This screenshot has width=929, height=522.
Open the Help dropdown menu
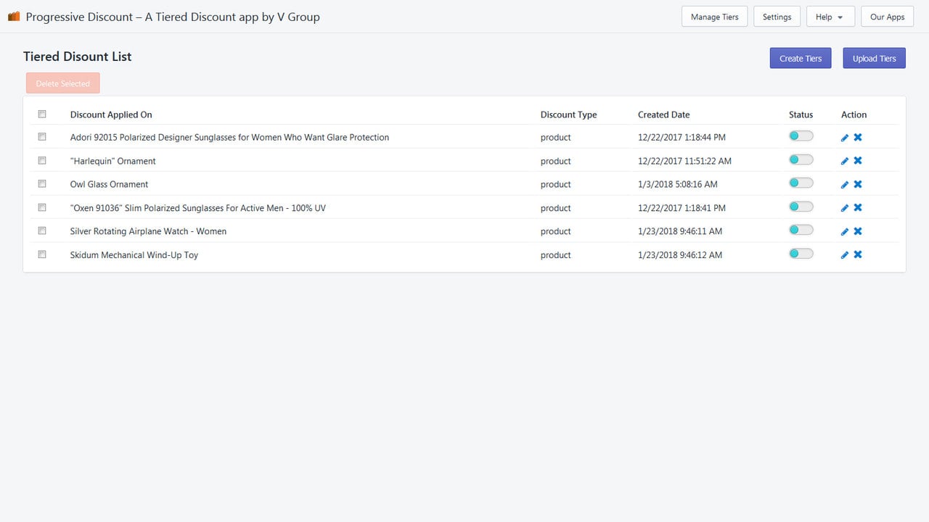[x=830, y=17]
